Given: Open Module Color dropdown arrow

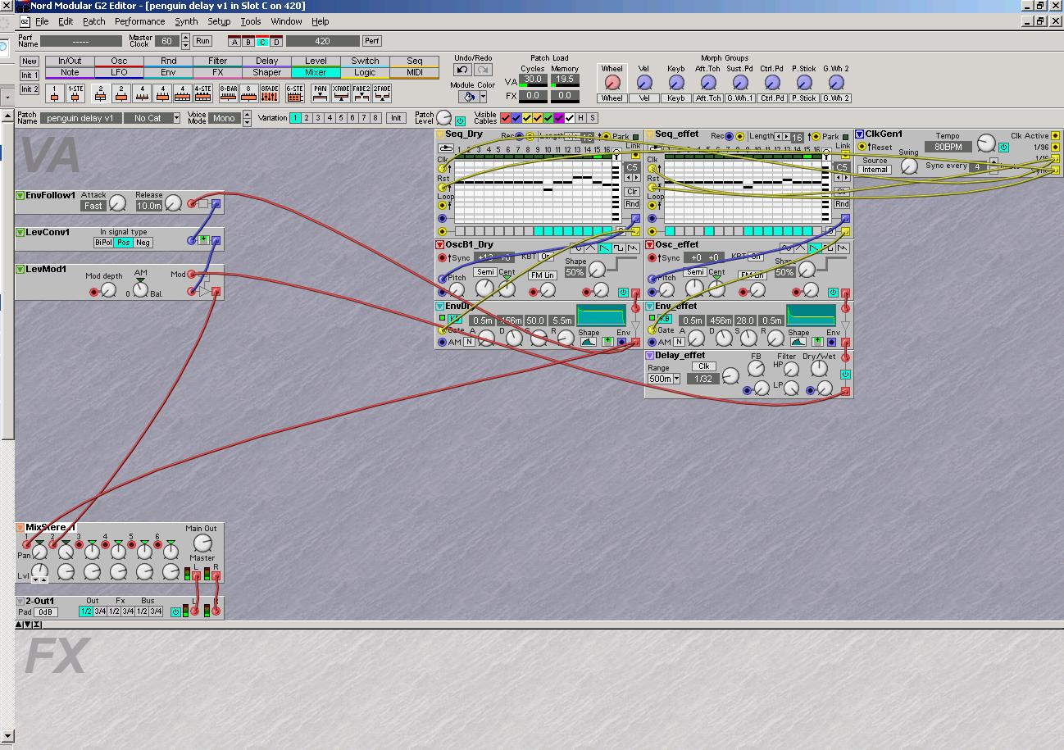Looking at the screenshot, I should [x=484, y=97].
